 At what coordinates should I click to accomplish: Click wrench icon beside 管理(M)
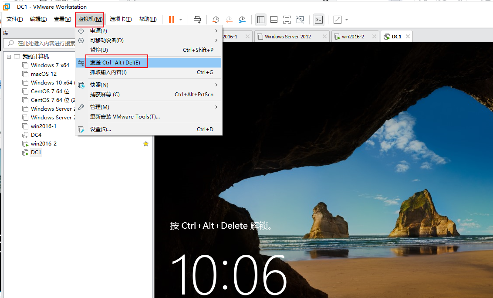pos(81,107)
